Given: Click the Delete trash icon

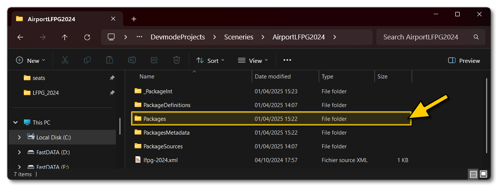Looking at the screenshot, I should 177,60.
